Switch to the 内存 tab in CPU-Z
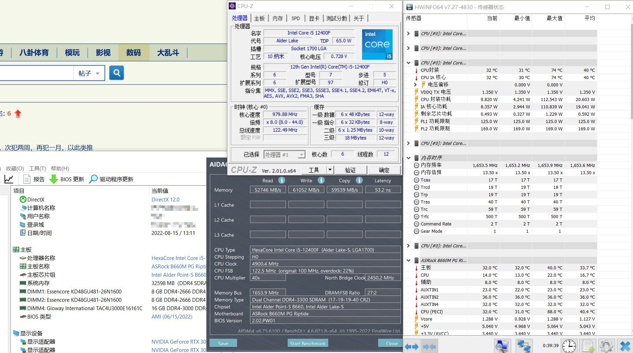This screenshot has width=633, height=353. (278, 18)
